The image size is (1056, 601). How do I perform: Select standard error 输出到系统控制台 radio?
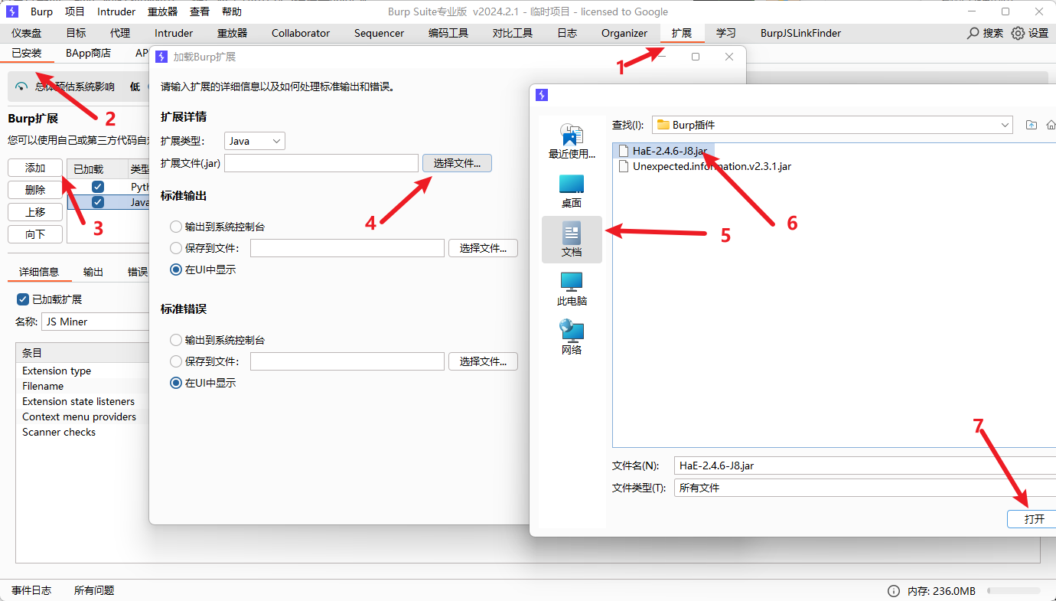coord(176,340)
